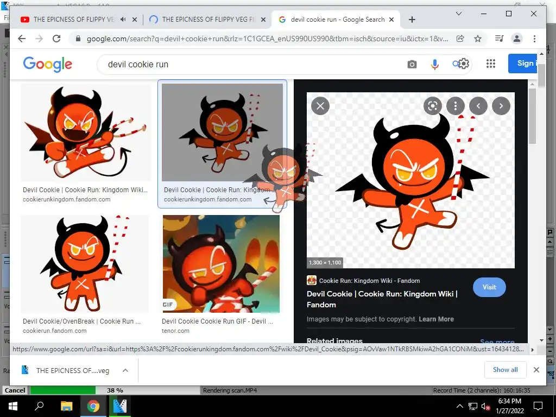Screen dimensions: 556x417
Task: Close the image preview panel with X
Action: click(320, 106)
